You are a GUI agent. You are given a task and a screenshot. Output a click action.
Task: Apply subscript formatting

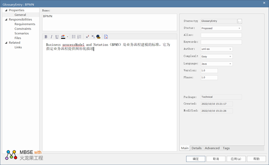coord(93,37)
